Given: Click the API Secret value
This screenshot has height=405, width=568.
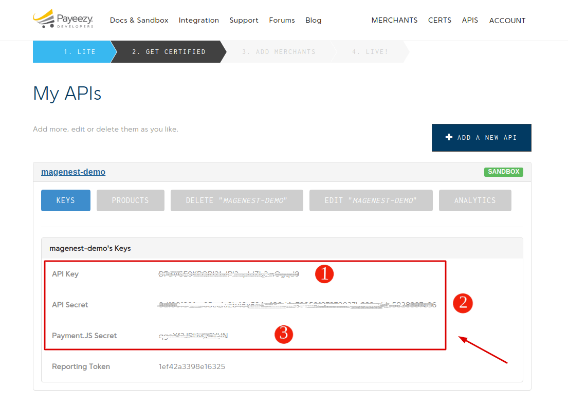Looking at the screenshot, I should point(297,305).
